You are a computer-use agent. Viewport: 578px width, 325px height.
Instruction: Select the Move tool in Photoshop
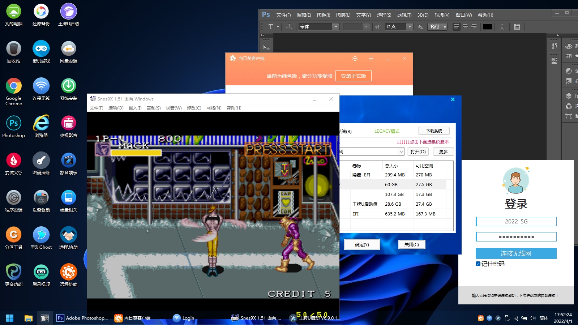tap(266, 47)
